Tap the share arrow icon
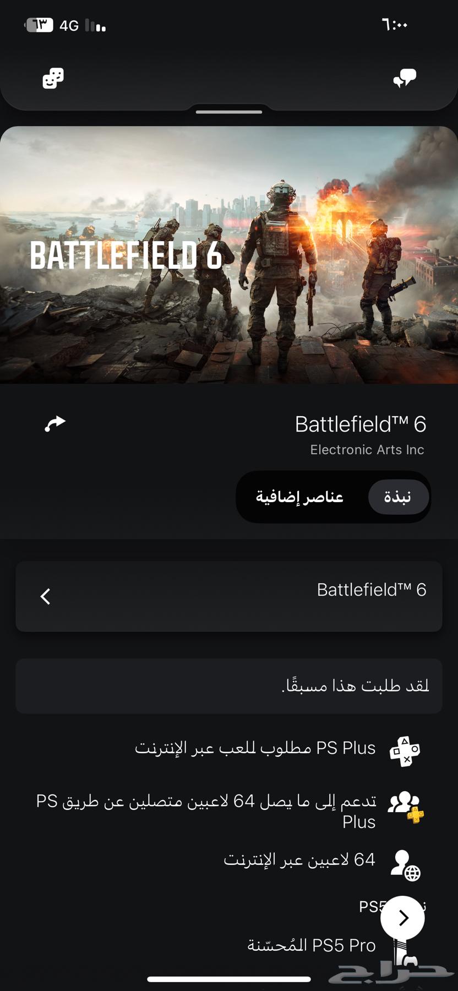The image size is (458, 991). (55, 423)
